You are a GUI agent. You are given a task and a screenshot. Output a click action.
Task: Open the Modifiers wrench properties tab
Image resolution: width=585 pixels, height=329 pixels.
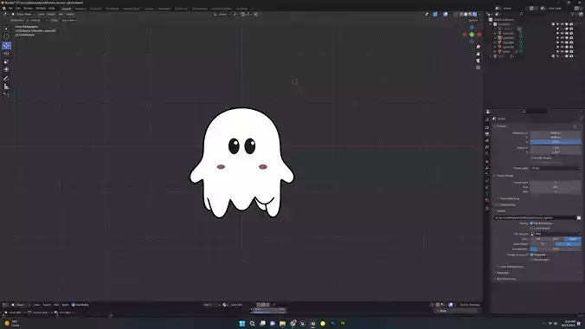point(487,168)
